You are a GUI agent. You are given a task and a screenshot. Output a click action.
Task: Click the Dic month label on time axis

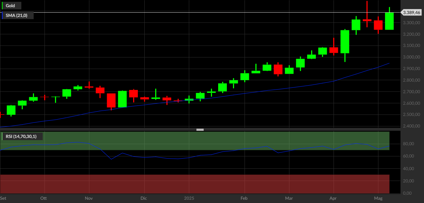click(144, 198)
